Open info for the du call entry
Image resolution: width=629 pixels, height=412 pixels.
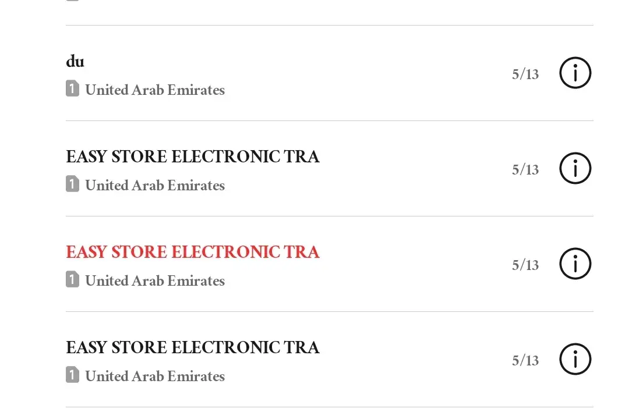point(575,73)
